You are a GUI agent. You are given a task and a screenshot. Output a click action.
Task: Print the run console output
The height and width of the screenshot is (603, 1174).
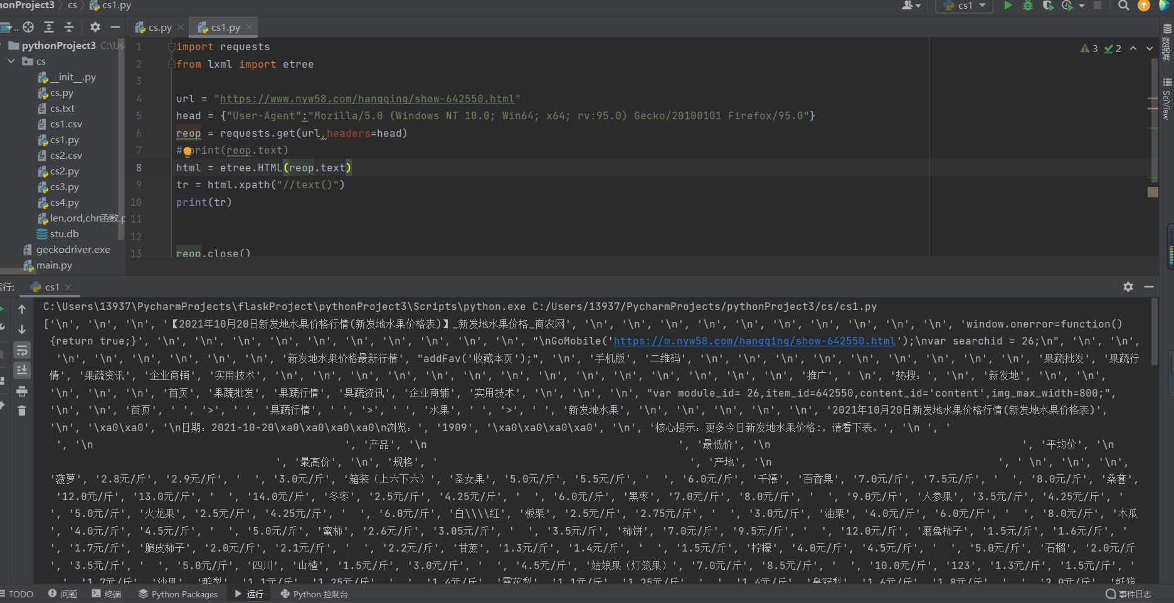(x=22, y=392)
